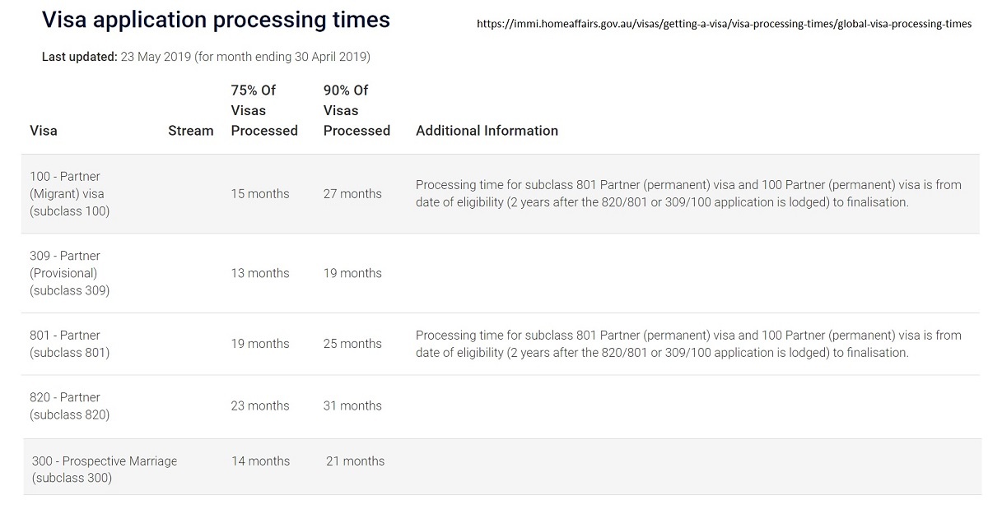
Task: Click the additional information text in subclass 100 row
Action: pyautogui.click(x=688, y=194)
